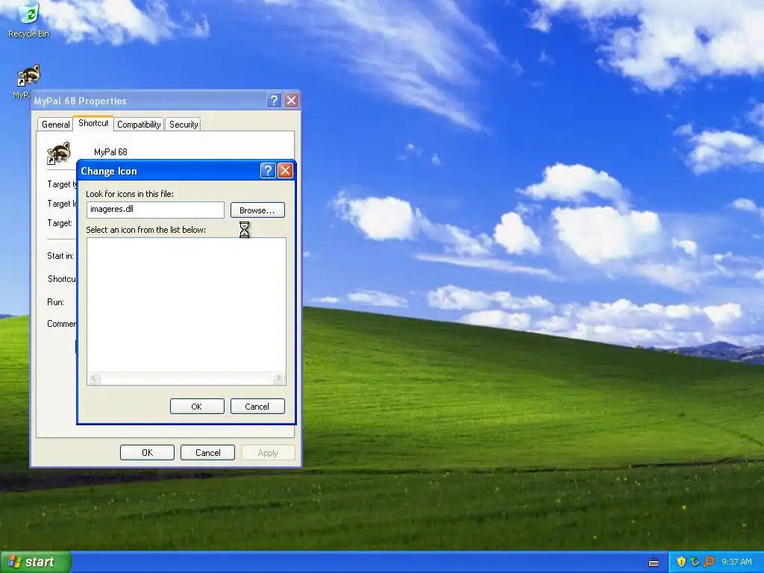Click the 'Look for icons in this file:' label
The image size is (764, 573).
click(x=130, y=194)
